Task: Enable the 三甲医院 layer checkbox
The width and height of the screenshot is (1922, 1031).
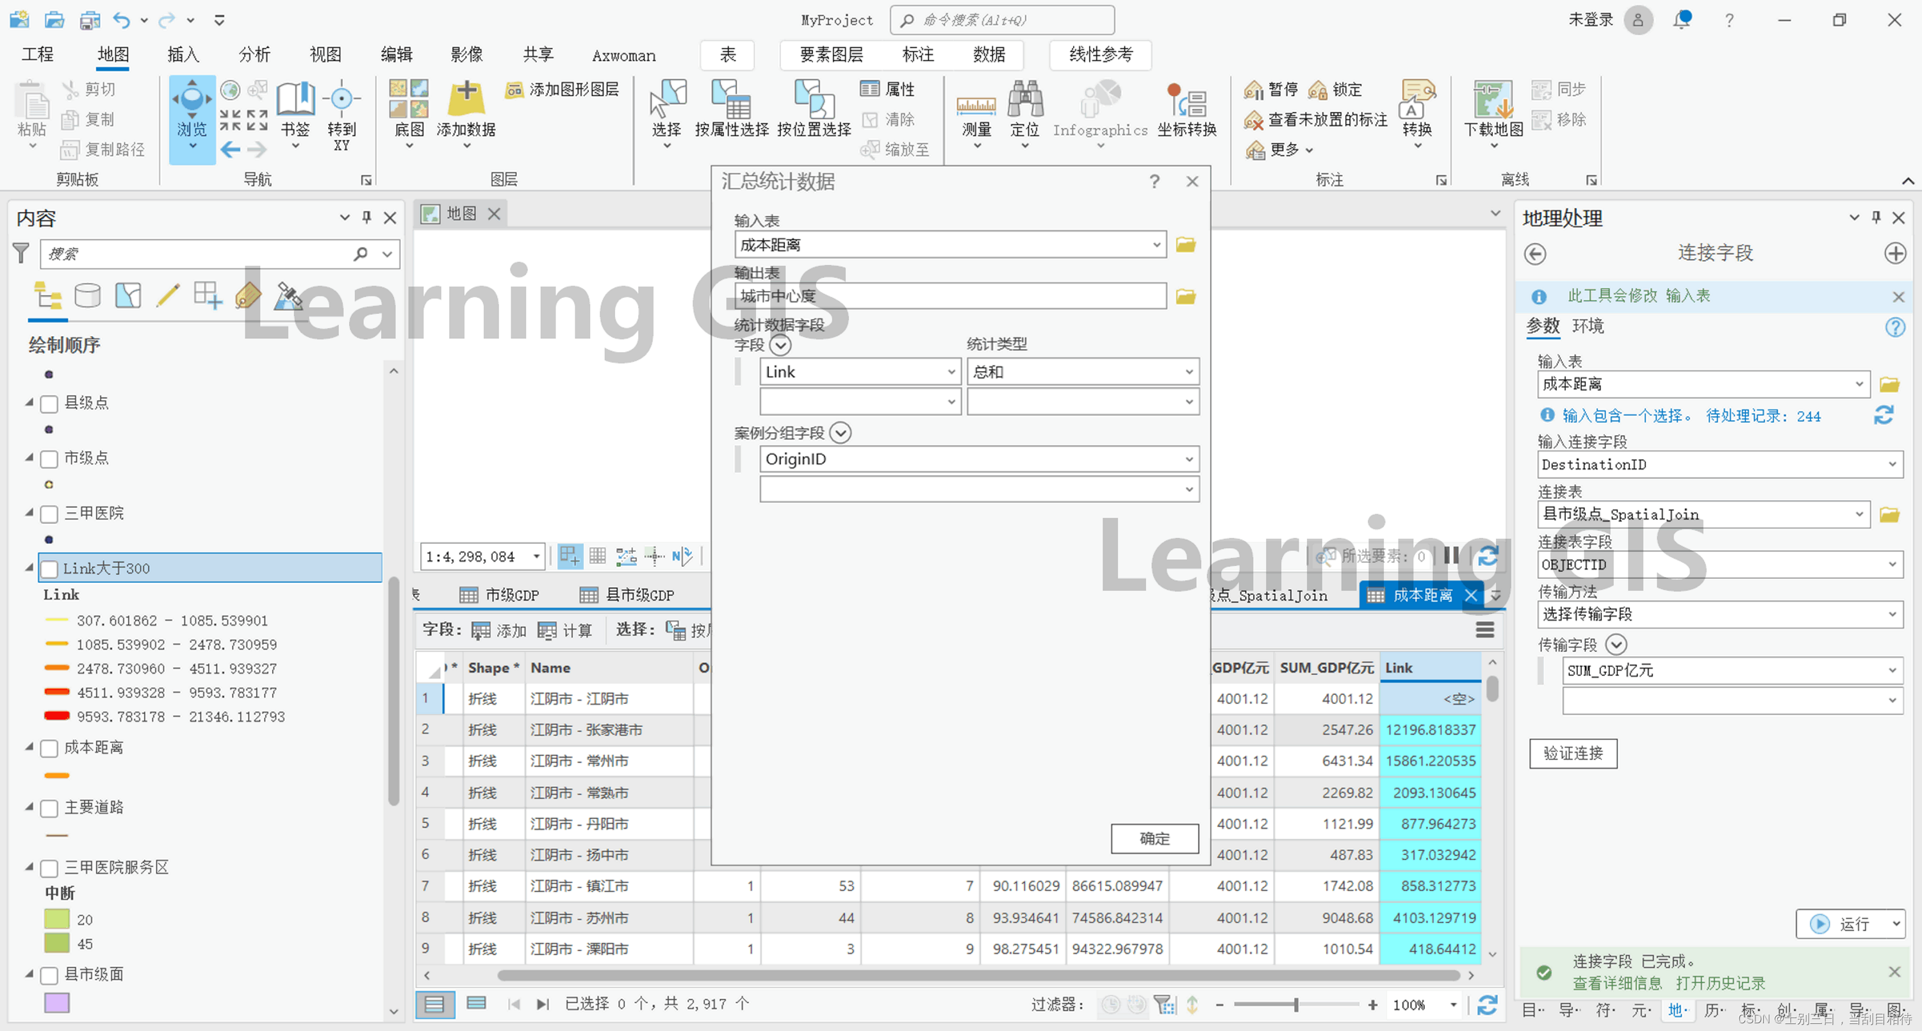Action: click(49, 514)
